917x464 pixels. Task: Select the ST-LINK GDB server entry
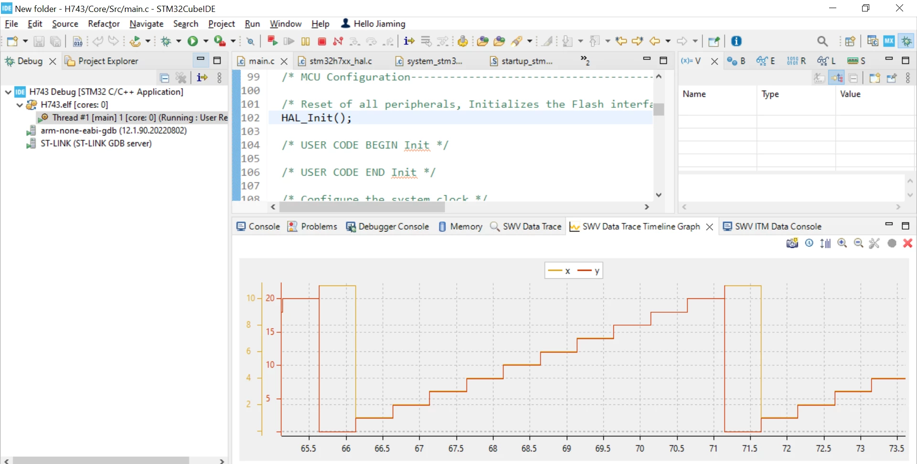tap(96, 143)
